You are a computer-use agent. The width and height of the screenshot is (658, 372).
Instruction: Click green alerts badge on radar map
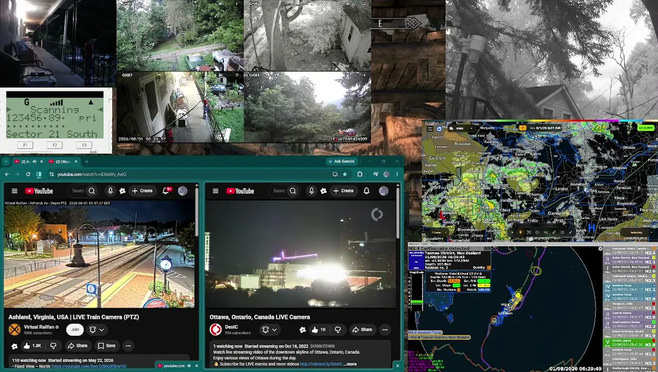645,128
